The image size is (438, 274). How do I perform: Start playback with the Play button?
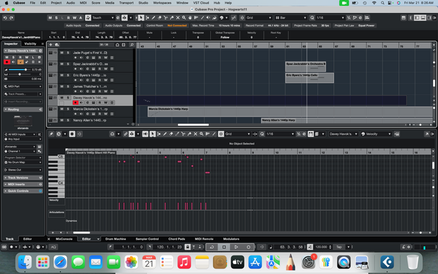[236, 247]
